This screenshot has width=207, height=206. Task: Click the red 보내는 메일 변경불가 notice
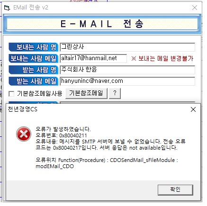coord(162,59)
